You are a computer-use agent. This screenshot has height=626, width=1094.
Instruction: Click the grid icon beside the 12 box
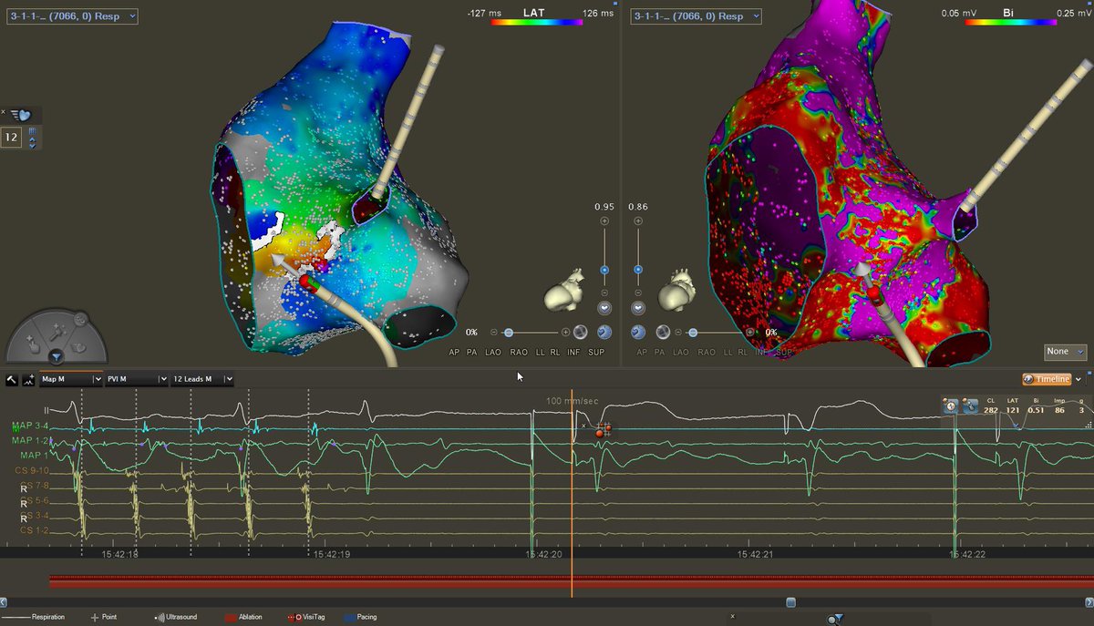pyautogui.click(x=33, y=132)
